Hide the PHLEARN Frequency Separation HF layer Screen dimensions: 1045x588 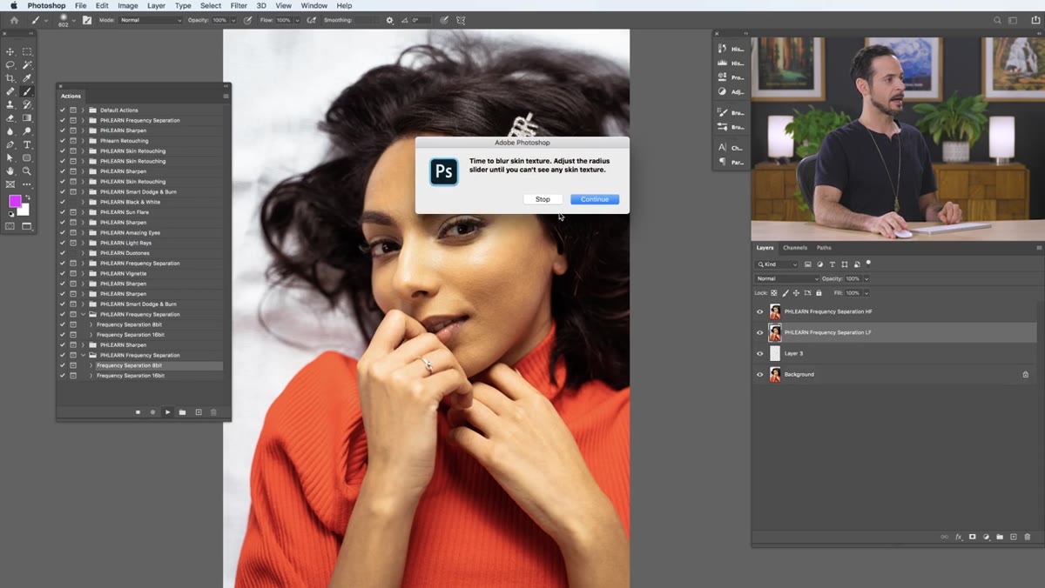point(759,311)
